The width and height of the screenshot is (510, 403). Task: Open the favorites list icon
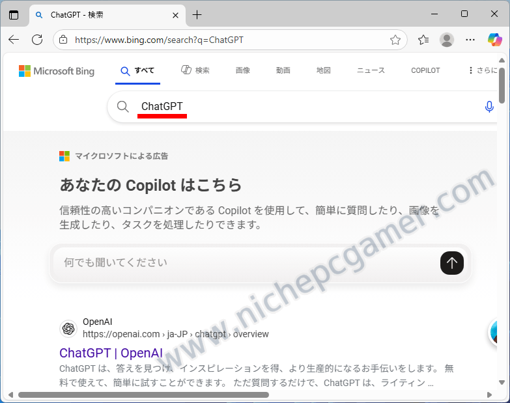coord(423,40)
